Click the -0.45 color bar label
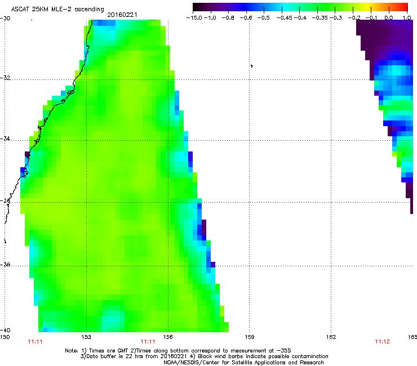The width and height of the screenshot is (417, 366). click(x=285, y=18)
